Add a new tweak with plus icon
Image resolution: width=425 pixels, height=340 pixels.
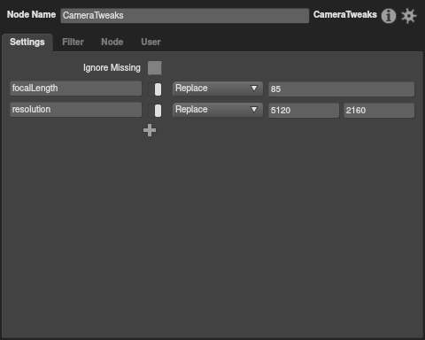coord(150,130)
